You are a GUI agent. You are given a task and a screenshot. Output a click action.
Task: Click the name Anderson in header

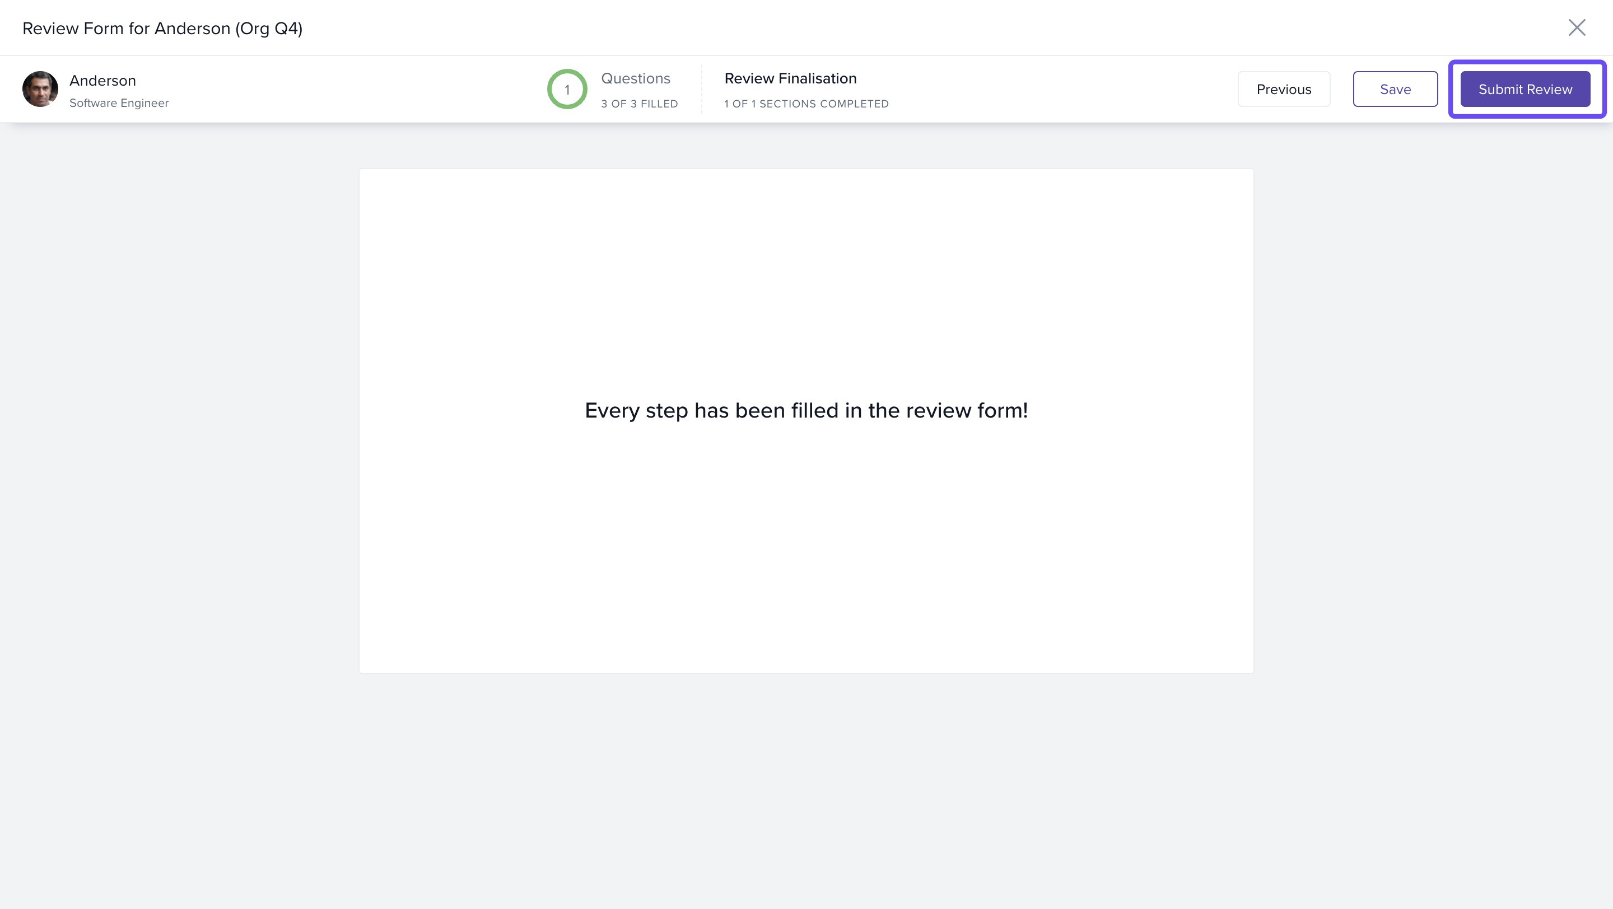102,81
